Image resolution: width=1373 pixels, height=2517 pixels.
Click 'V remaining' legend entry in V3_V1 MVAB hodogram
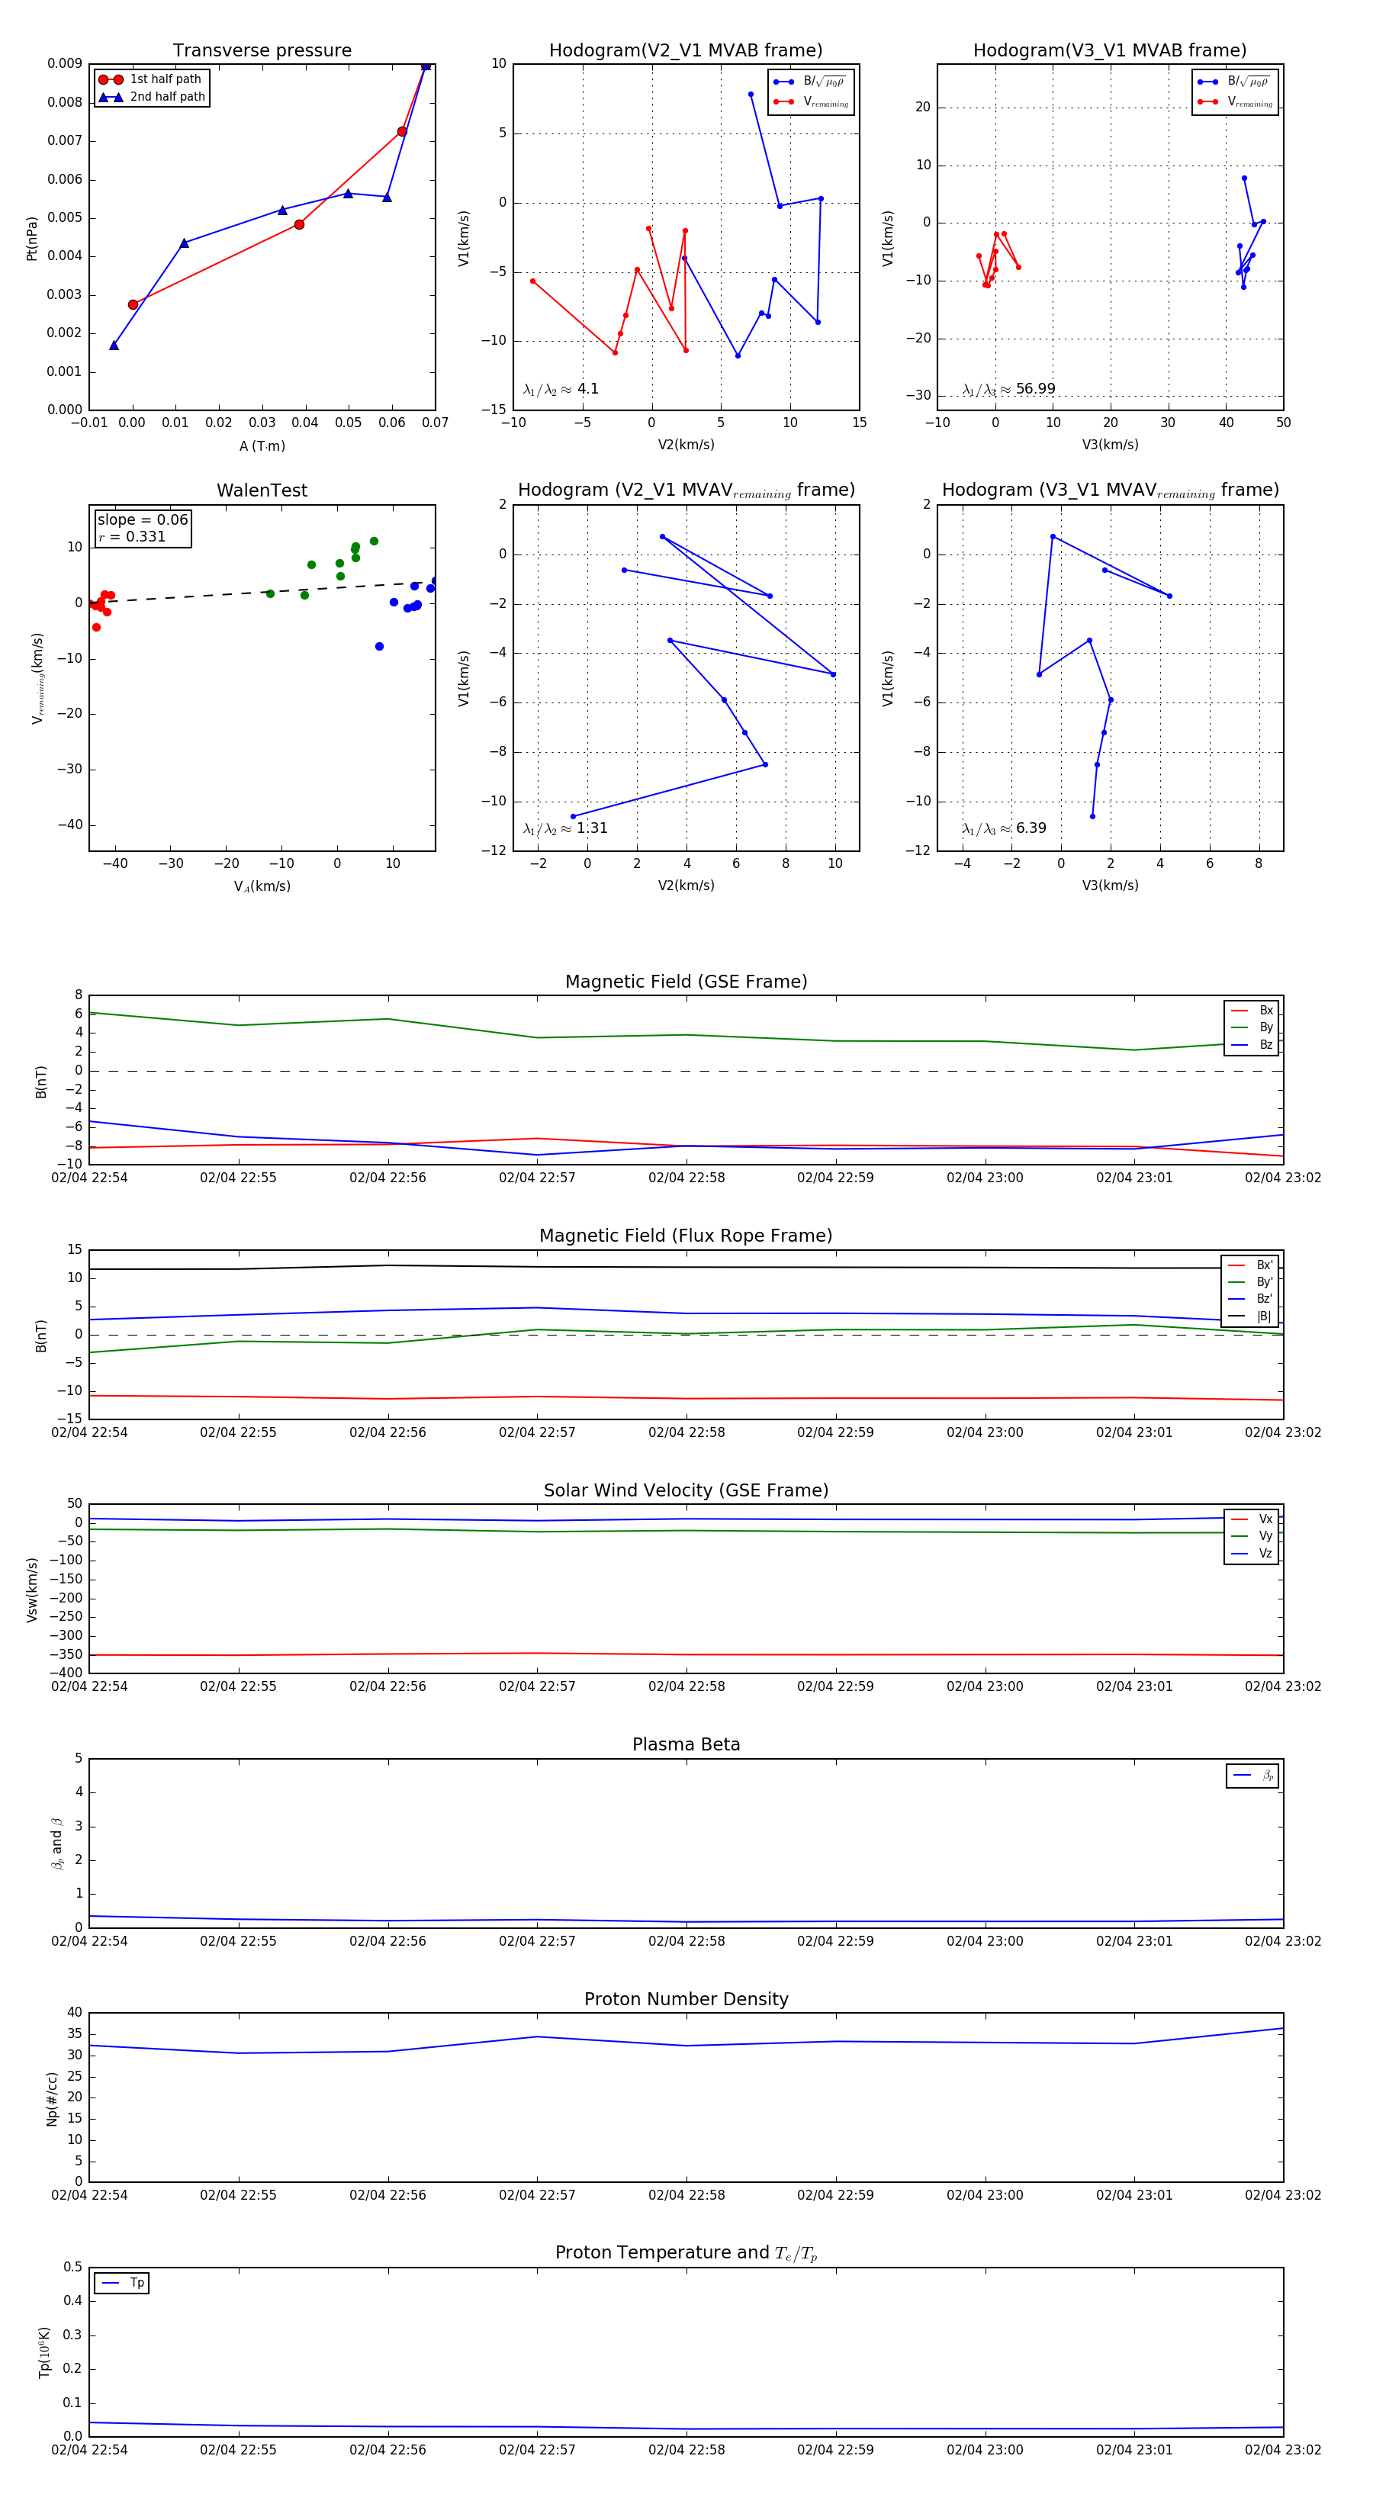[x=1234, y=101]
